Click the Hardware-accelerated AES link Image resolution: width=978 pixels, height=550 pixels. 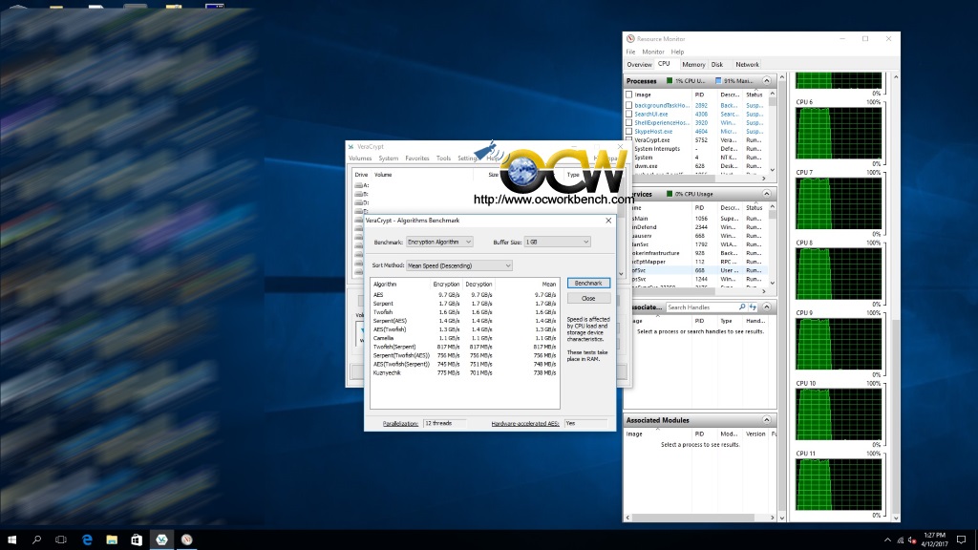point(525,423)
